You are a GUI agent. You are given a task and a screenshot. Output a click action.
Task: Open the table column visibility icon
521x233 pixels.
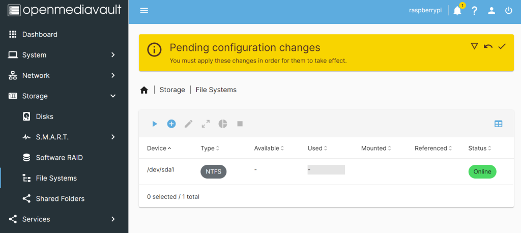(499, 124)
